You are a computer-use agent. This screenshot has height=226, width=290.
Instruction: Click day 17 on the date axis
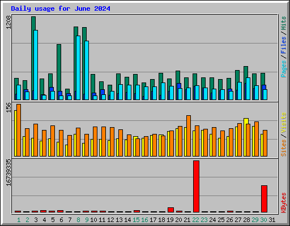click(153, 220)
